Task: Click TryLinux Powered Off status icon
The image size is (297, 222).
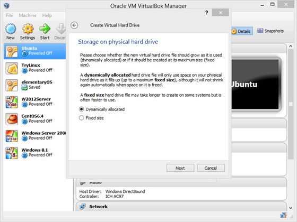Action: click(24, 71)
